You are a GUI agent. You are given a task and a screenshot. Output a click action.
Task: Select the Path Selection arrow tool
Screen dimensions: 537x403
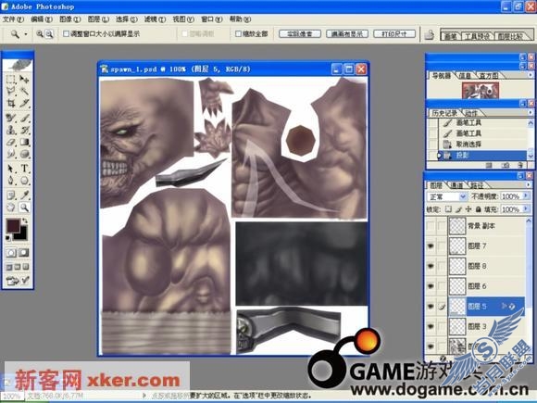point(11,169)
